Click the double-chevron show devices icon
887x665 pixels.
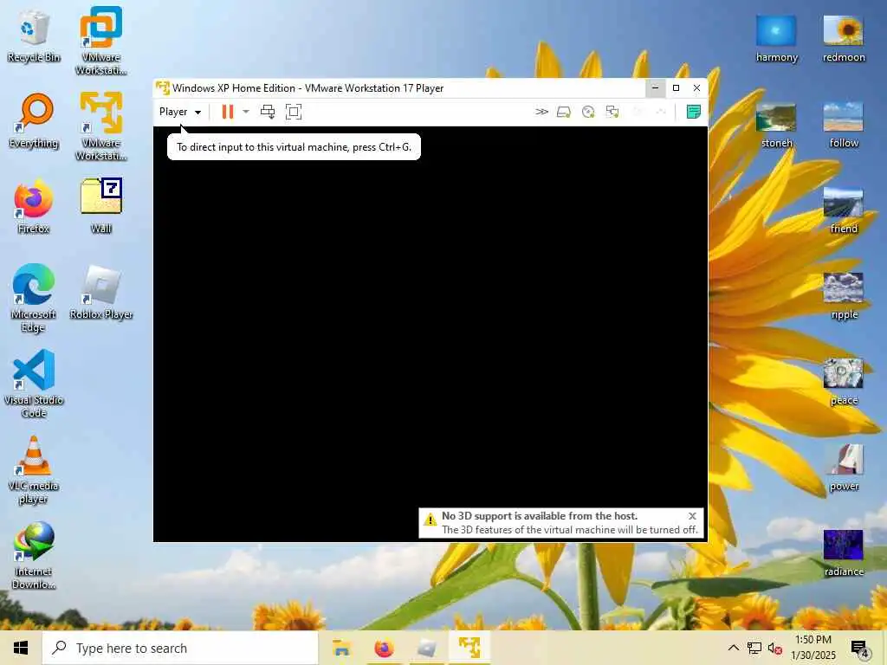541,112
